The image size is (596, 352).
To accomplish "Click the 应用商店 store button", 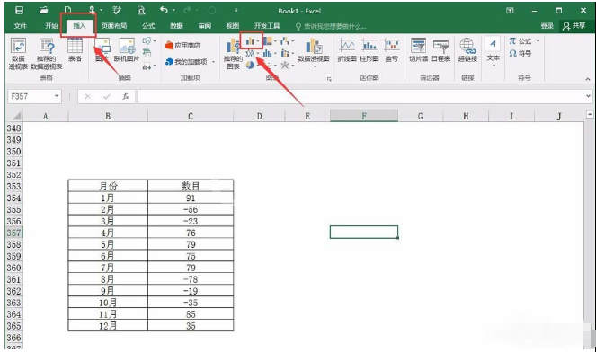I will pyautogui.click(x=182, y=45).
